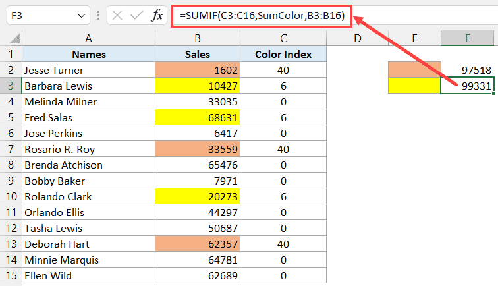498x286 pixels.
Task: Click sales cell 50687
Action: pos(198,228)
